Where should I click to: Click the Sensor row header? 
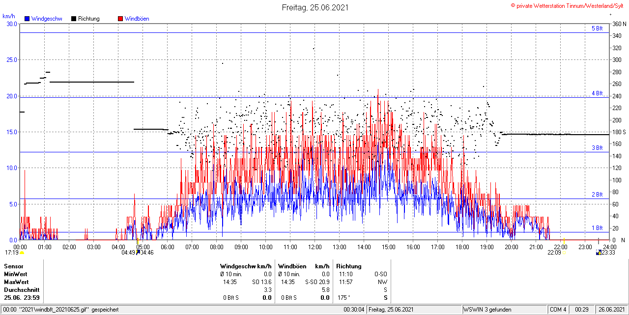pyautogui.click(x=13, y=266)
